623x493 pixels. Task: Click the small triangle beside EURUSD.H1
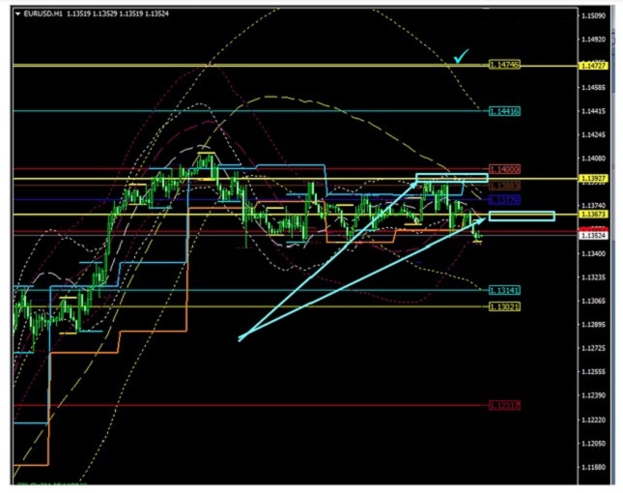click(x=17, y=14)
